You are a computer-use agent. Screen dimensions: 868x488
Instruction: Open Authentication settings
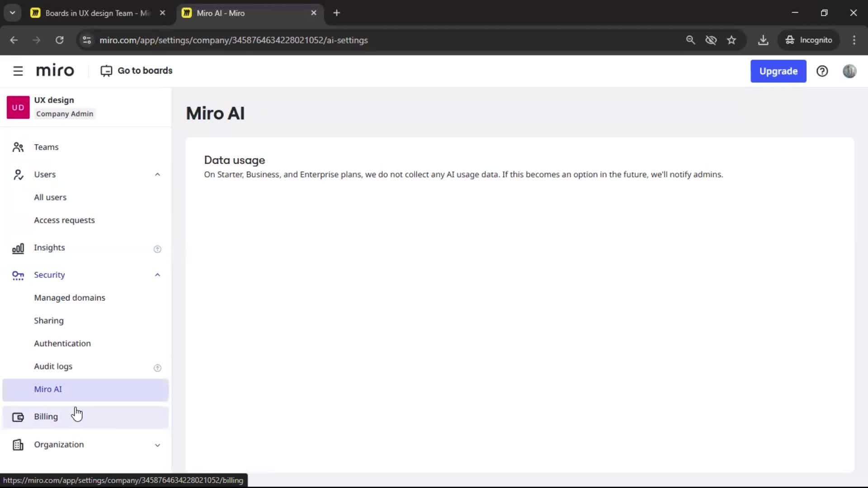click(x=62, y=343)
